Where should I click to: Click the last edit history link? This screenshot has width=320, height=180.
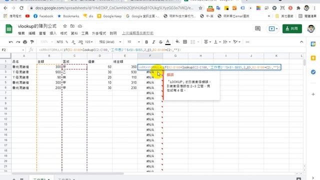tap(138, 33)
